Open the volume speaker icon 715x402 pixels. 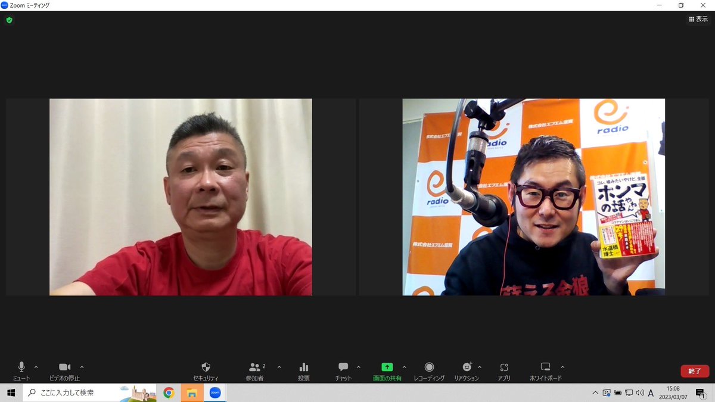point(640,392)
